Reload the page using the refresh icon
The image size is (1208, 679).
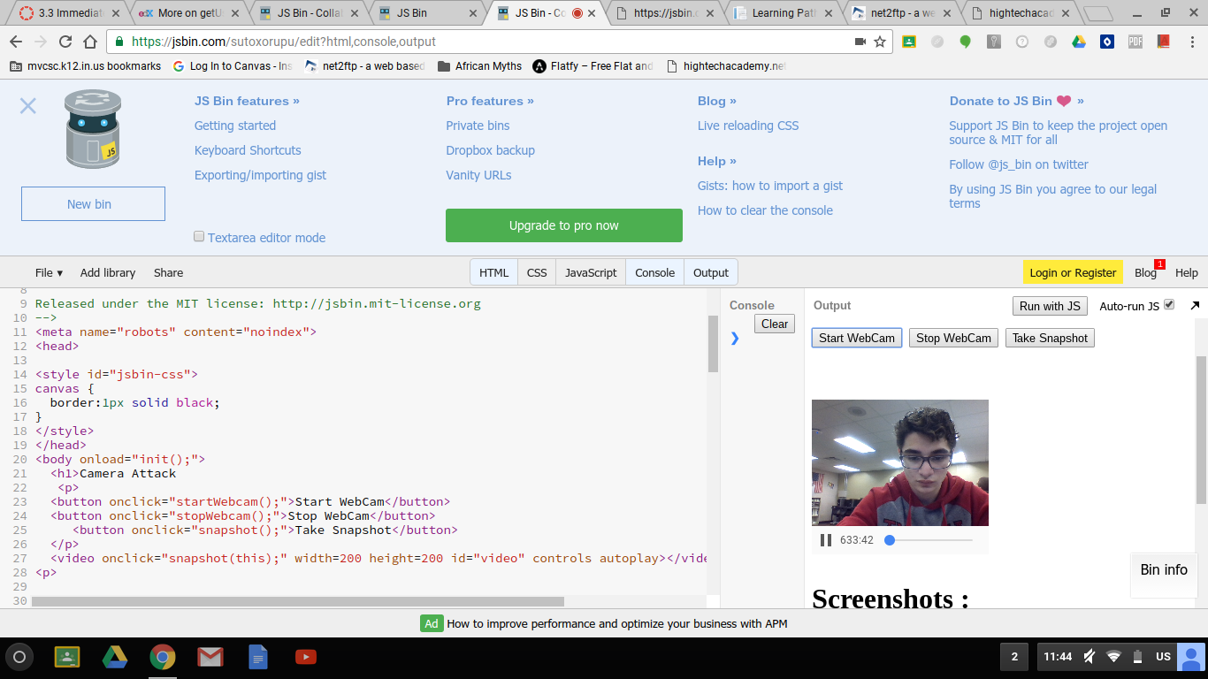[65, 42]
